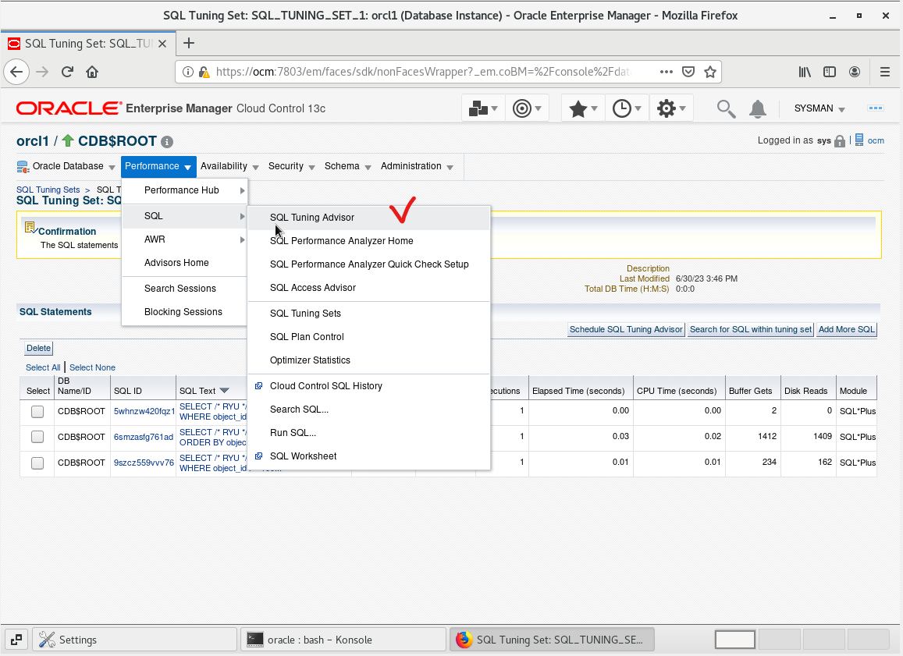This screenshot has height=656, width=903.
Task: Open SQL Performance Analyzer Home
Action: click(368, 241)
